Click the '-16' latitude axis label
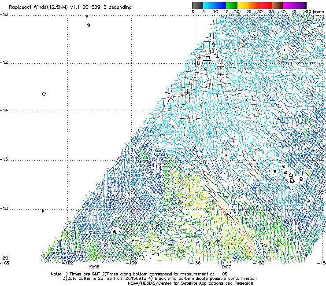Viewport: 326px width, 286px height. click(x=4, y=159)
